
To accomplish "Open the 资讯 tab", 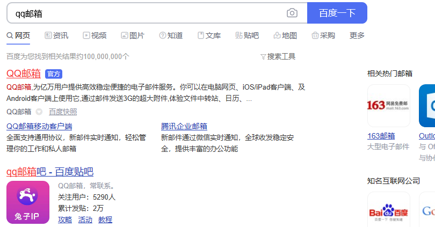I will [56, 35].
